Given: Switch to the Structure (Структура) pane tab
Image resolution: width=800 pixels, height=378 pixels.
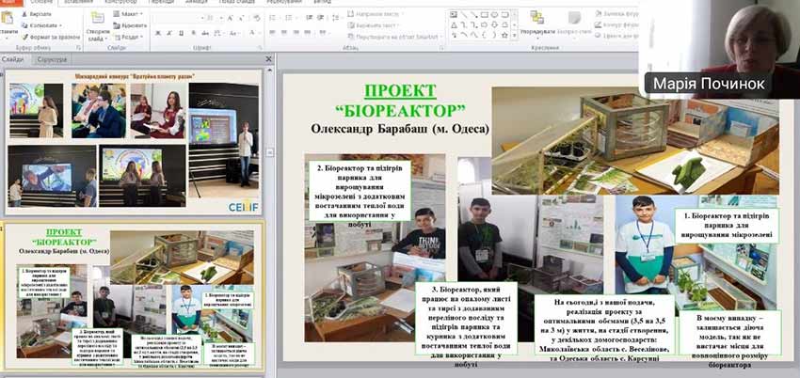Looking at the screenshot, I should coord(52,59).
